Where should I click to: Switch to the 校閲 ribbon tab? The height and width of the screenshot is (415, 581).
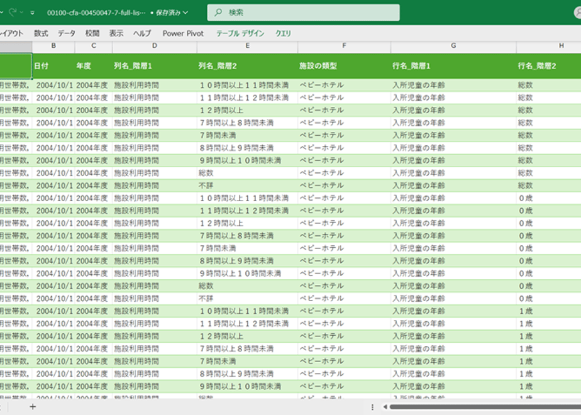coord(92,33)
